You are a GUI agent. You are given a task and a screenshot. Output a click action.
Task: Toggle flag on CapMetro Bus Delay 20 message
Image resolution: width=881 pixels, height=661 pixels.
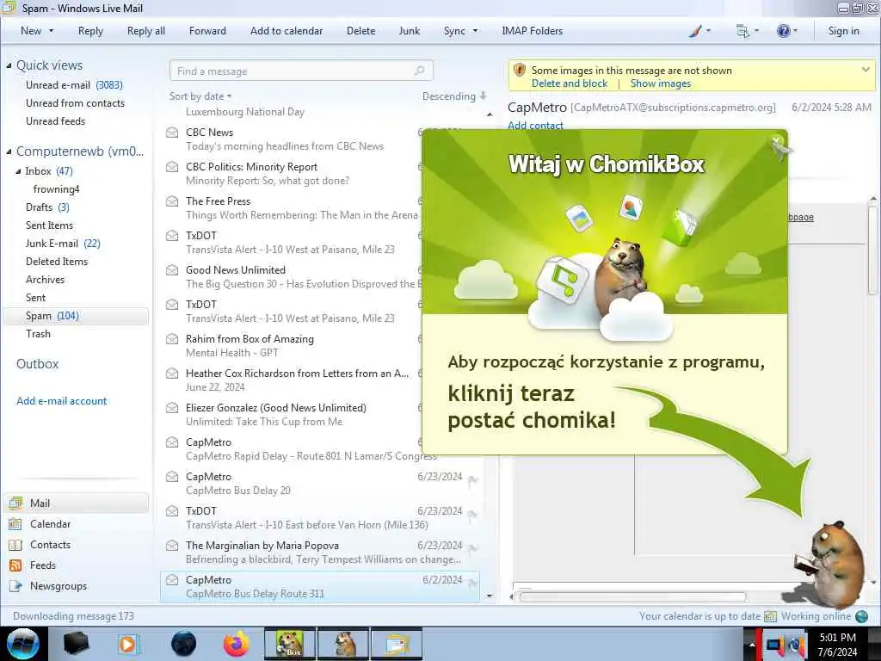(472, 480)
